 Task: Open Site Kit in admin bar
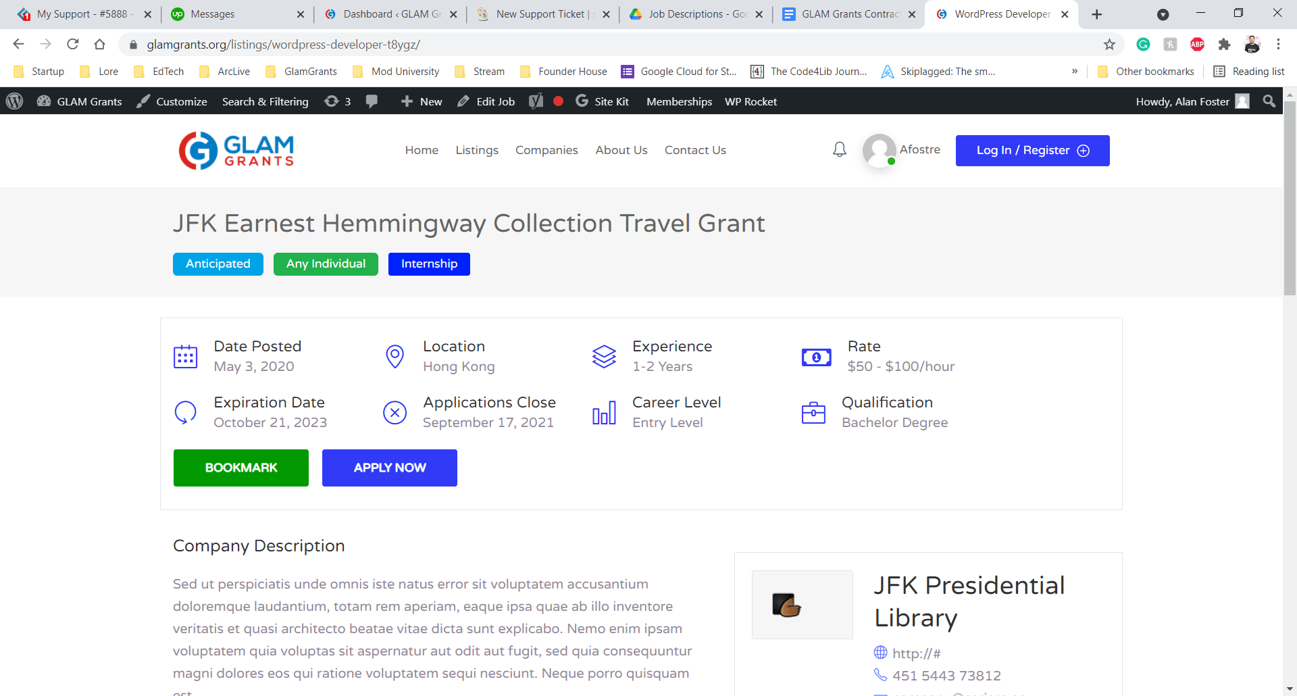[603, 101]
